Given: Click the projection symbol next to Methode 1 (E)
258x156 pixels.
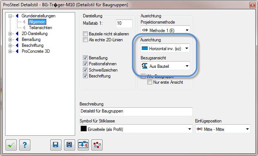Looking at the screenshot, I should tap(145, 30).
